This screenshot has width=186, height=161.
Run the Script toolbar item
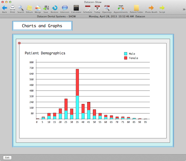coord(162,8)
